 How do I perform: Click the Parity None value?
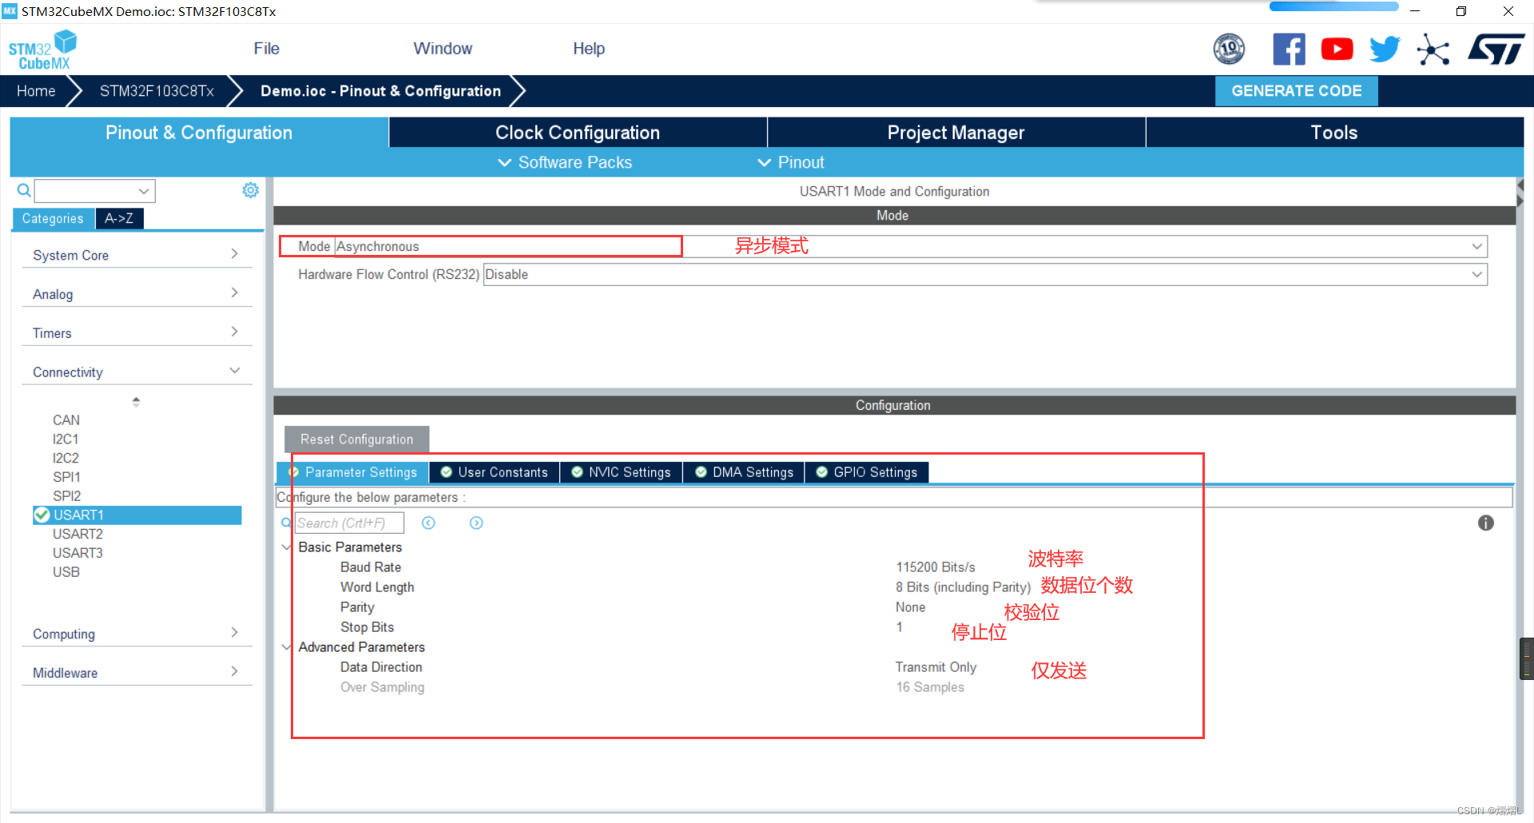910,606
